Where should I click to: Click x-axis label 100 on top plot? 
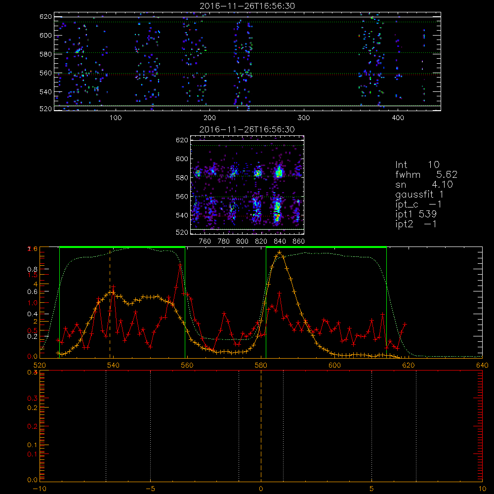[x=116, y=118]
